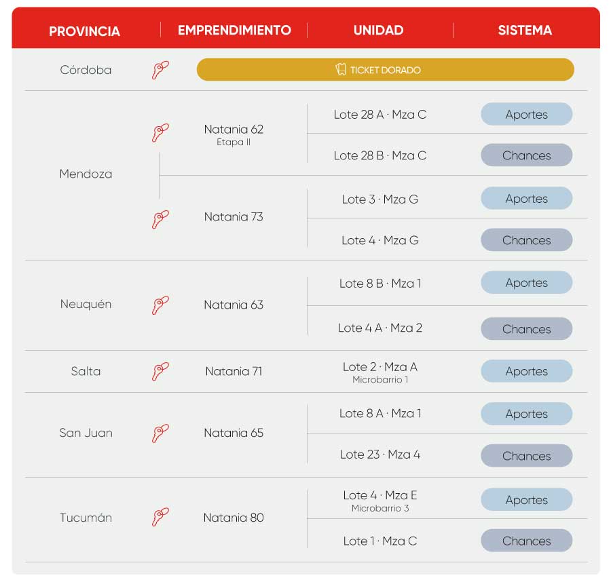This screenshot has height=578, width=611.
Task: Click the key icon next to Natania 73
Action: tap(160, 220)
